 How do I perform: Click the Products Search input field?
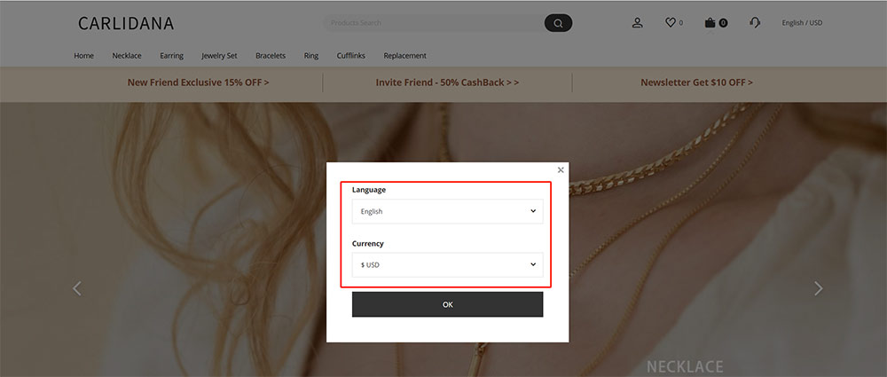pyautogui.click(x=435, y=23)
